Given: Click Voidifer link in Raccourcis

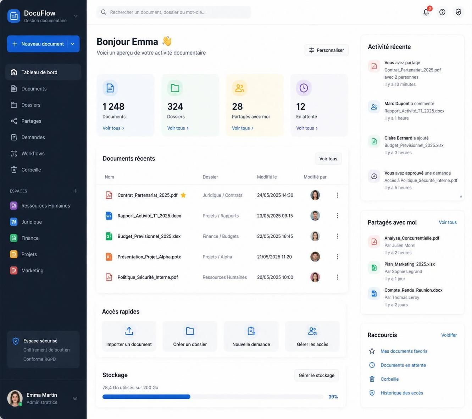Looking at the screenshot, I should tap(449, 335).
